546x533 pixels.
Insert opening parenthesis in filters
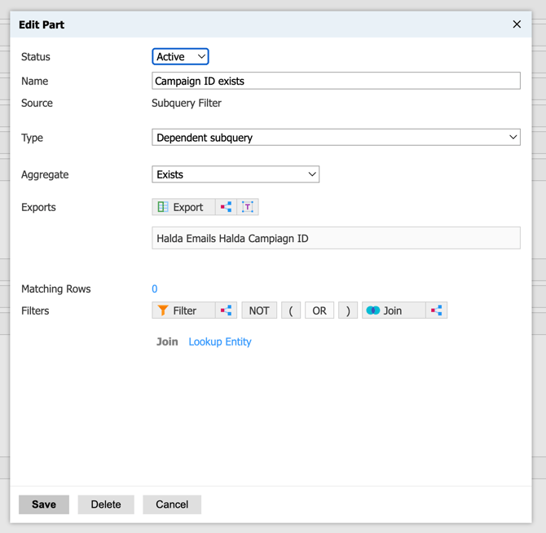click(x=291, y=311)
